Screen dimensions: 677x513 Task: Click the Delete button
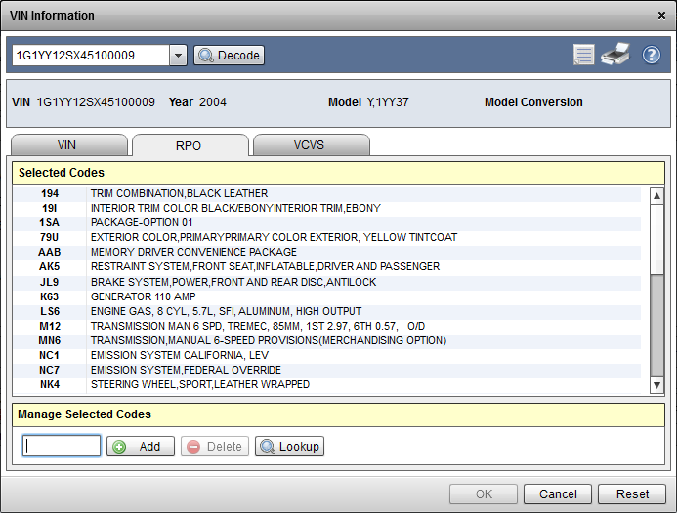(x=215, y=446)
